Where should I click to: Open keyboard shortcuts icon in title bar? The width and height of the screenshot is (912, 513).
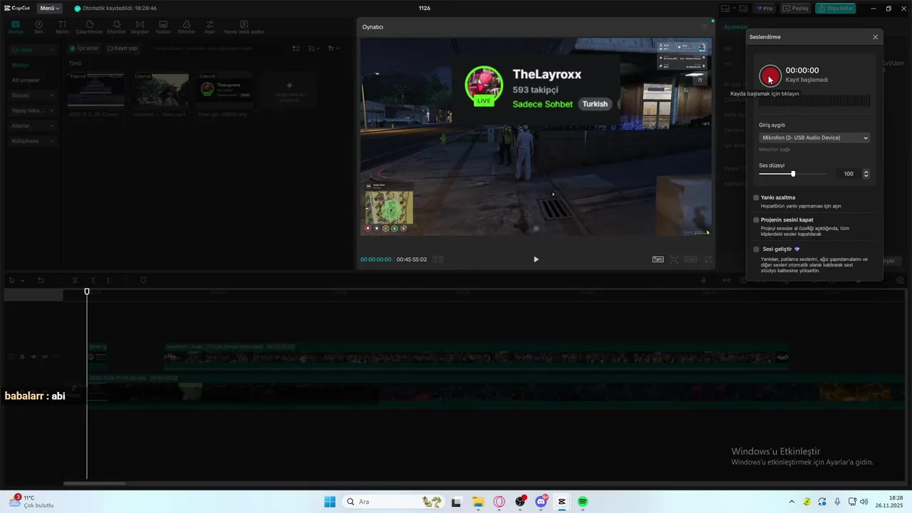point(743,9)
